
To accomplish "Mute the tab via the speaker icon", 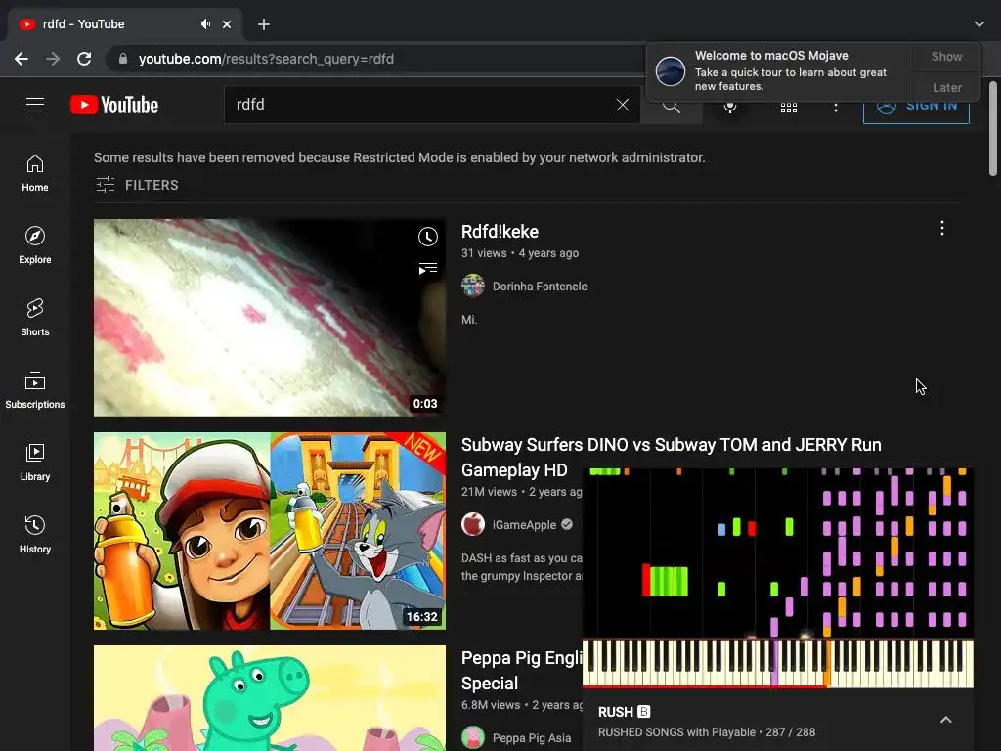I will click(x=205, y=24).
